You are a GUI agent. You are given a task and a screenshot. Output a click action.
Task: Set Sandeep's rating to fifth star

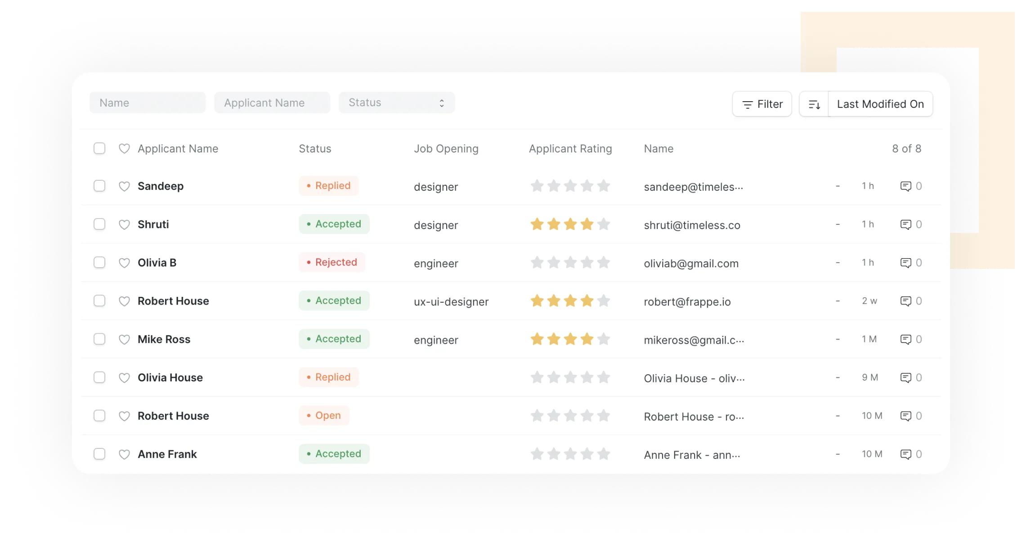604,186
